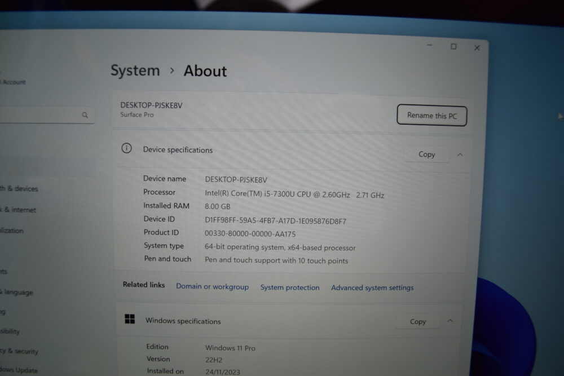Open the System protection link
The image size is (564, 376).
pos(290,287)
